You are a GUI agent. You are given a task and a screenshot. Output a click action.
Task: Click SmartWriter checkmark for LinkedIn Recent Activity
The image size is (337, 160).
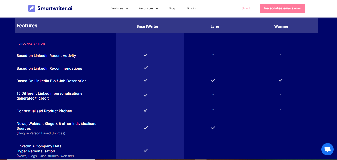tap(146, 55)
